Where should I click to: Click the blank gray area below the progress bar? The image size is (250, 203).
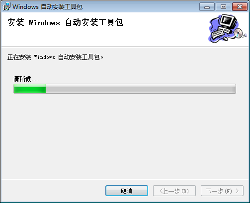[x=125, y=135]
